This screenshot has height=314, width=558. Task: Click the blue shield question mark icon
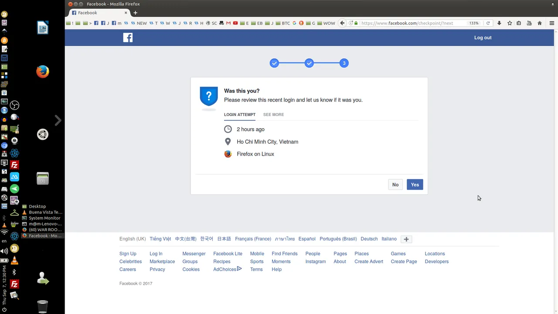point(209,96)
